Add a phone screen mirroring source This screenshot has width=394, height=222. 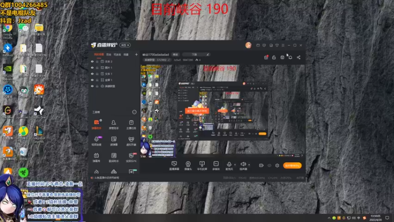[x=202, y=166]
